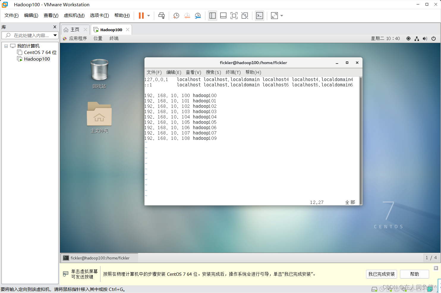Switch to the 主页 tab

75,29
